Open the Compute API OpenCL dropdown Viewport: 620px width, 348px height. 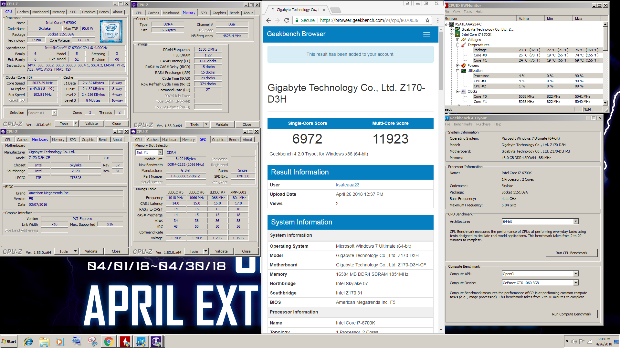(x=576, y=274)
